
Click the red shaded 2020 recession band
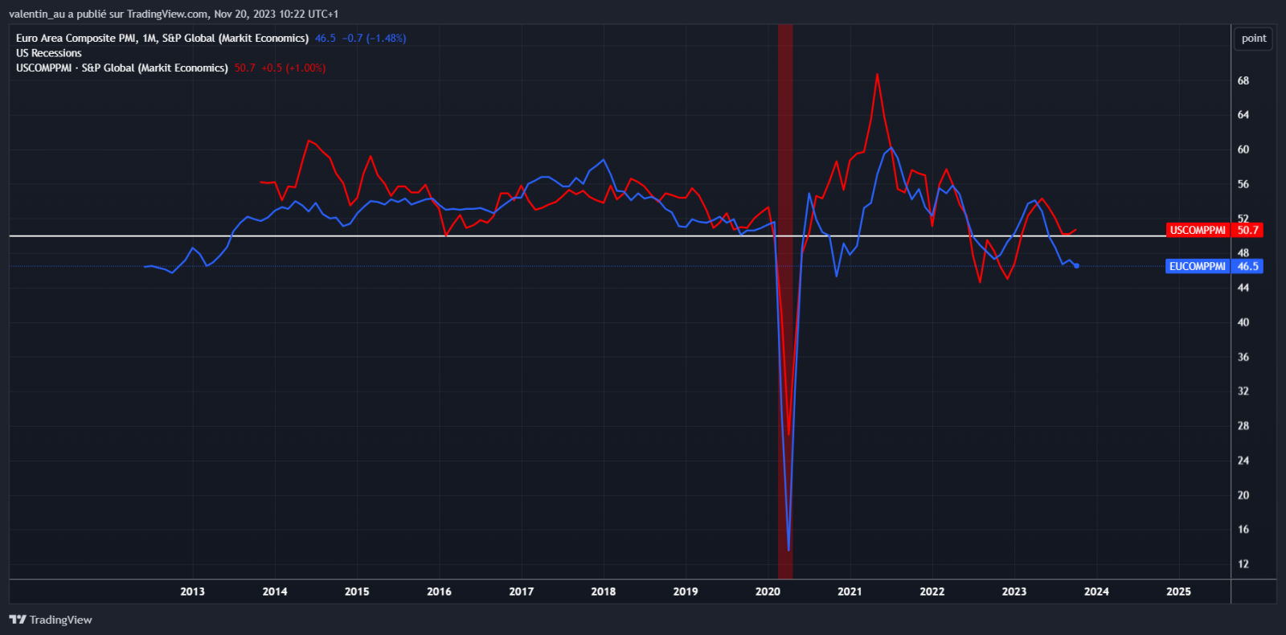[x=785, y=322]
